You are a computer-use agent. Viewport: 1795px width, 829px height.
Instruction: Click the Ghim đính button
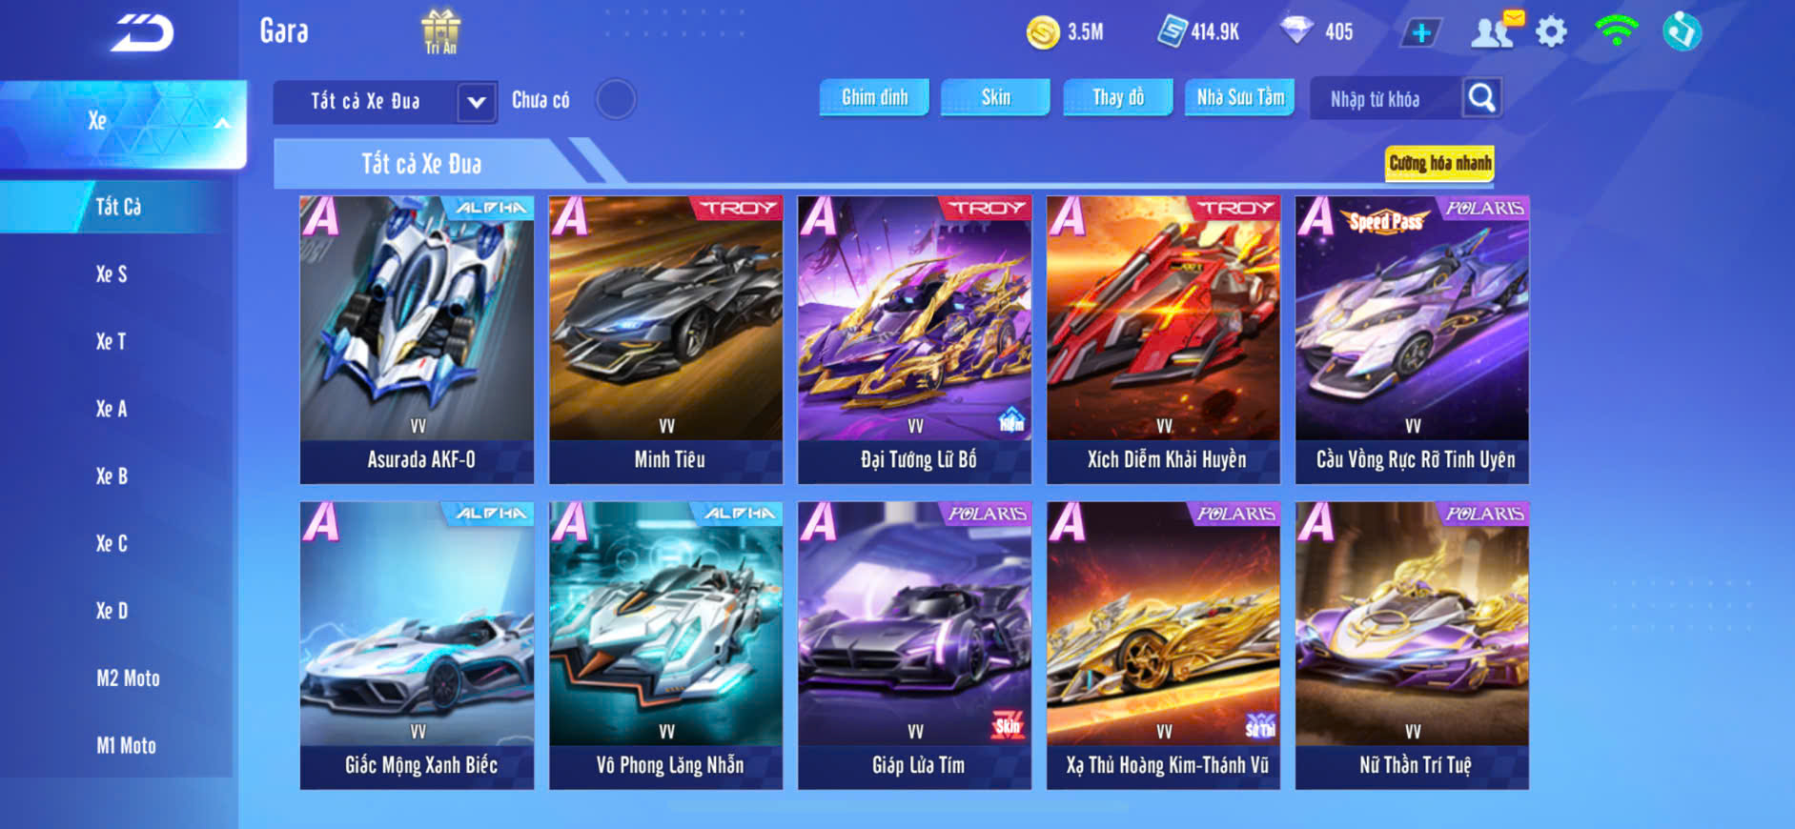(874, 97)
